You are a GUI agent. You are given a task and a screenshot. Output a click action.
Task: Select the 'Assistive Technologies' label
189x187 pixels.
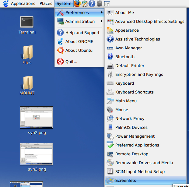pyautogui.click(x=138, y=39)
